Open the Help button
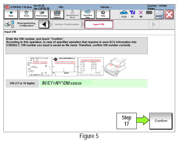The height and width of the screenshot is (143, 179). coord(103,14)
